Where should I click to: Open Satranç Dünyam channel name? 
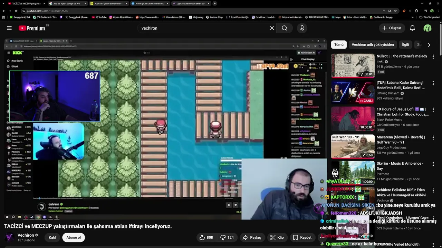(388, 93)
